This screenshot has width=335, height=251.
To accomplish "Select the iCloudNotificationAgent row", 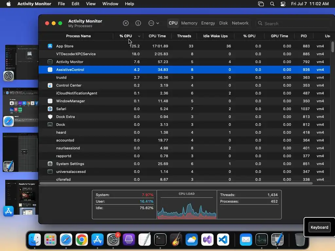I will [x=184, y=93].
